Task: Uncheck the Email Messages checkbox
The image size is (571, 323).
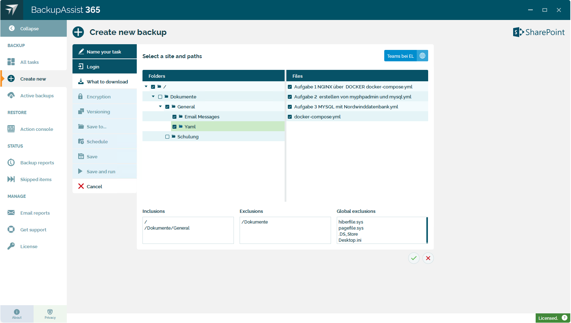Action: [175, 117]
